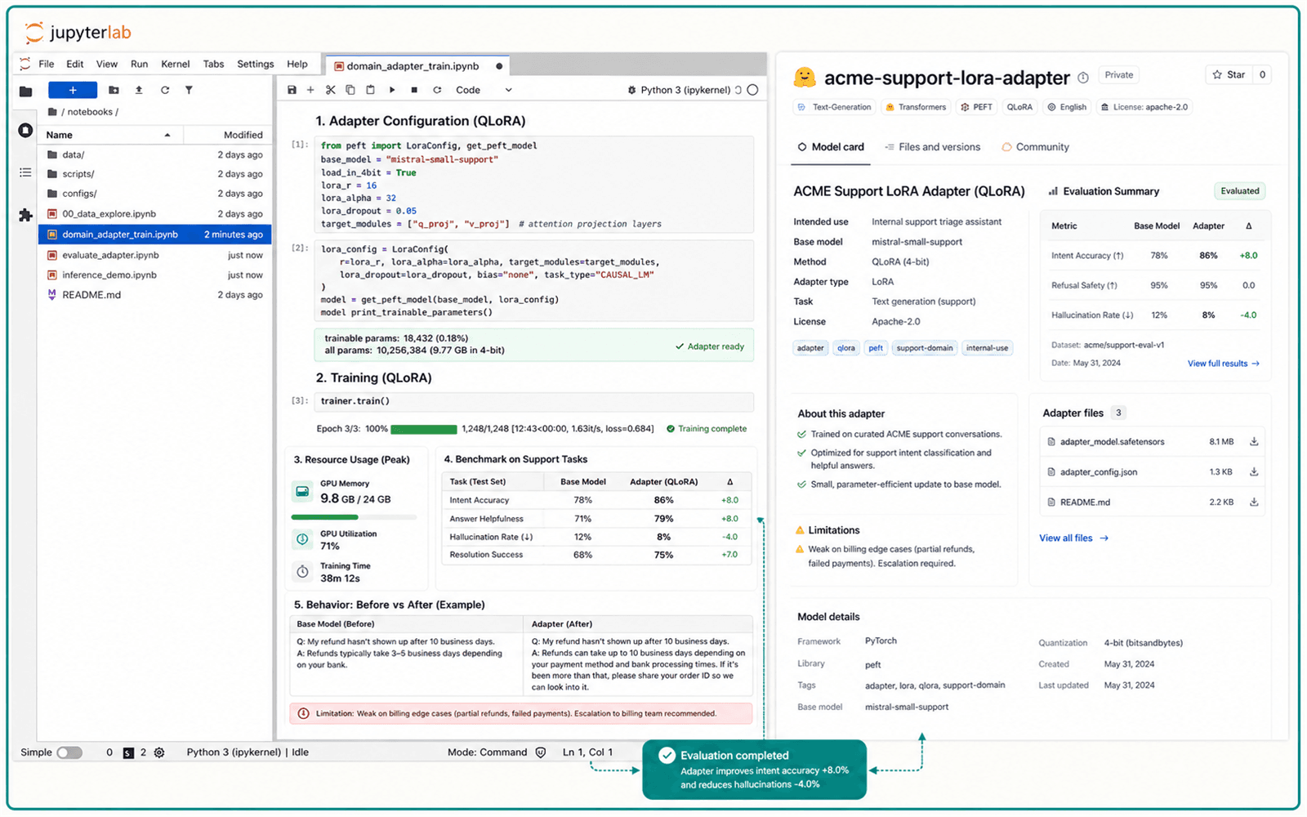Show the Table of Contents sidebar panel
Image resolution: width=1307 pixels, height=817 pixels.
tap(25, 172)
